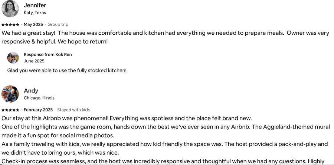Open Jennifer's profile photo
Viewport: 334px width, 165px height.
(x=10, y=8)
